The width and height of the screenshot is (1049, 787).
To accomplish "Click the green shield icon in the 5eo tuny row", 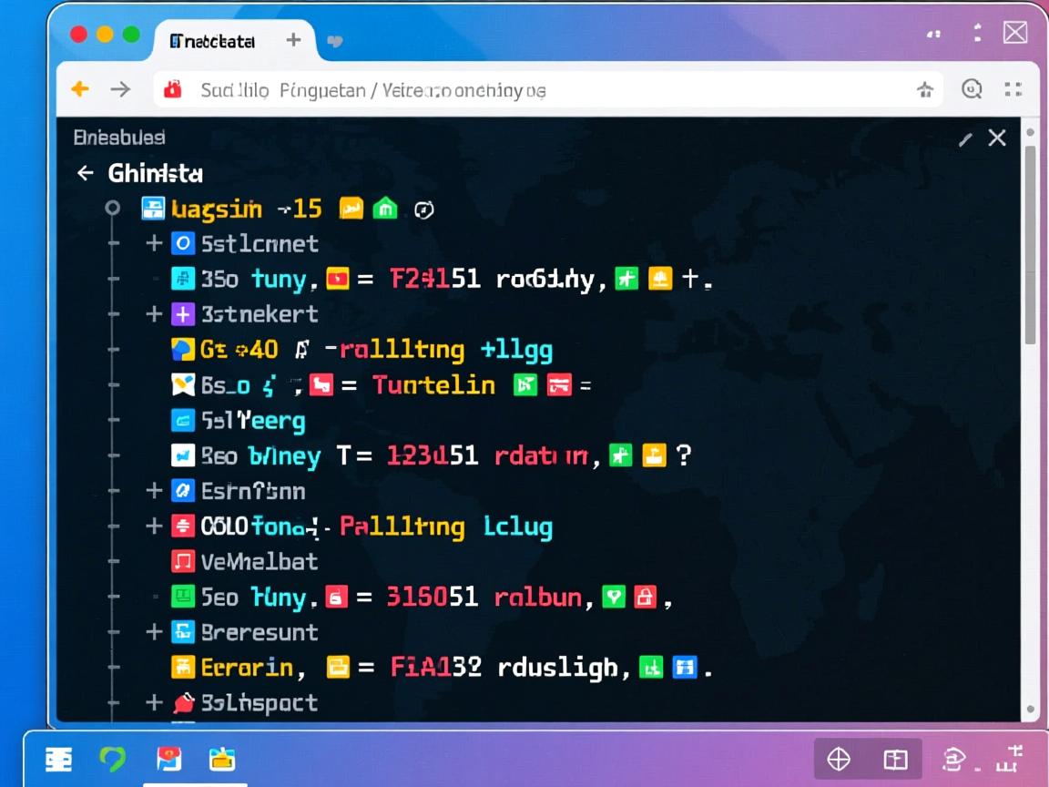I will point(614,598).
